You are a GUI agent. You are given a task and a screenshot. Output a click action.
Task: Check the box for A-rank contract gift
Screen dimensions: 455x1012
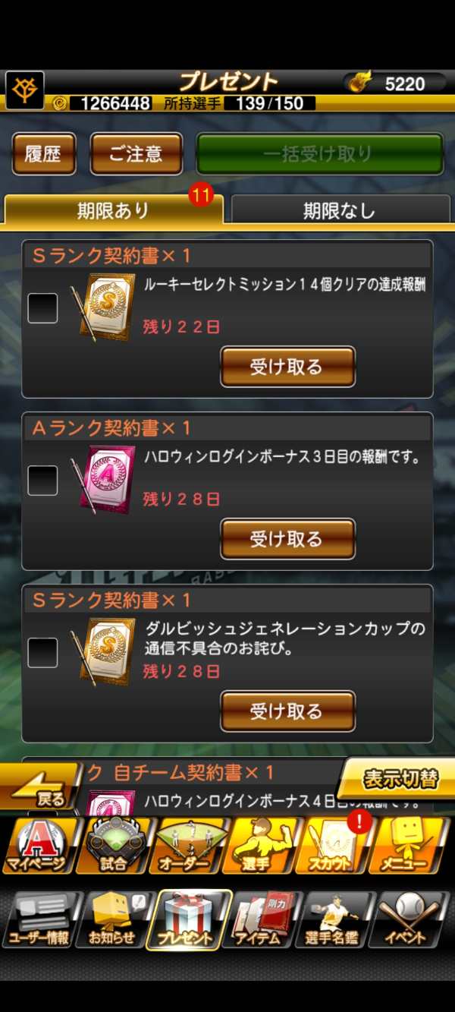[42, 481]
